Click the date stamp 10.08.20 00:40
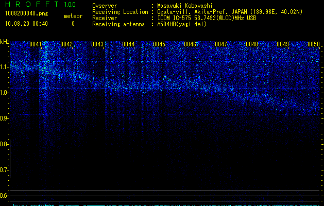 tap(26, 24)
